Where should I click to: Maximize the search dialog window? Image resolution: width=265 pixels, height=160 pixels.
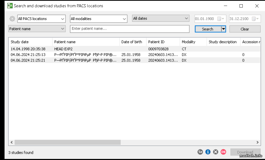[241, 6]
